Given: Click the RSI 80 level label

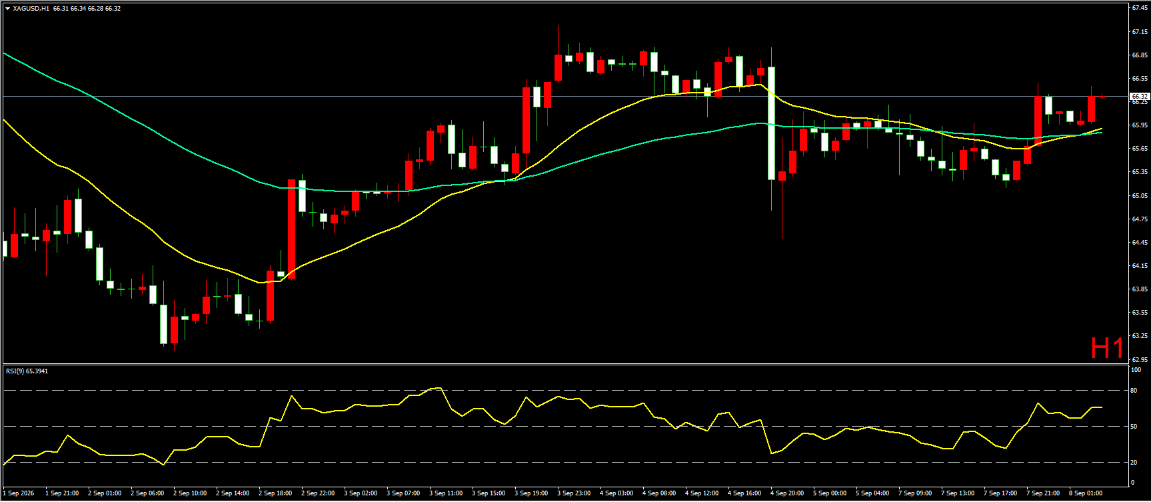Looking at the screenshot, I should [x=1135, y=391].
